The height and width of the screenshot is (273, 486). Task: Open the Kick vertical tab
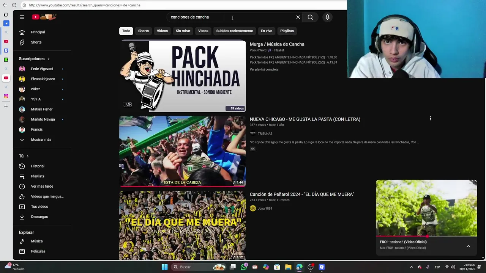click(x=6, y=60)
